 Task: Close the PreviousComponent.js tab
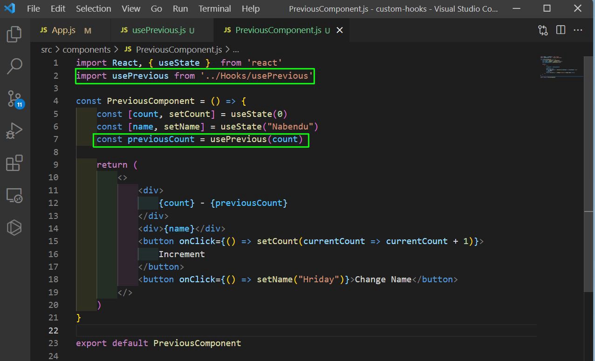point(340,30)
